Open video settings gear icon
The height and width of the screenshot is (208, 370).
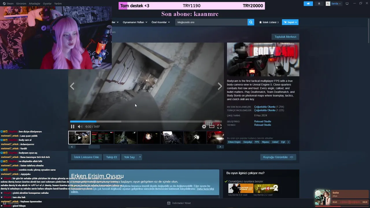tap(204, 127)
